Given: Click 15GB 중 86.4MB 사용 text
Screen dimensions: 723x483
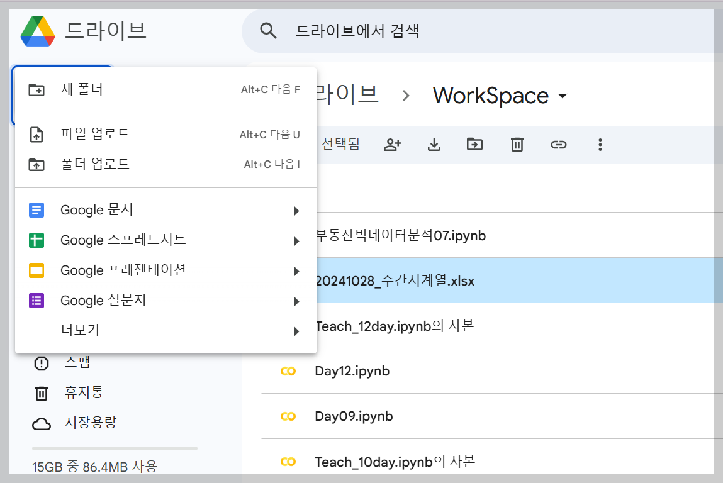Looking at the screenshot, I should [94, 467].
